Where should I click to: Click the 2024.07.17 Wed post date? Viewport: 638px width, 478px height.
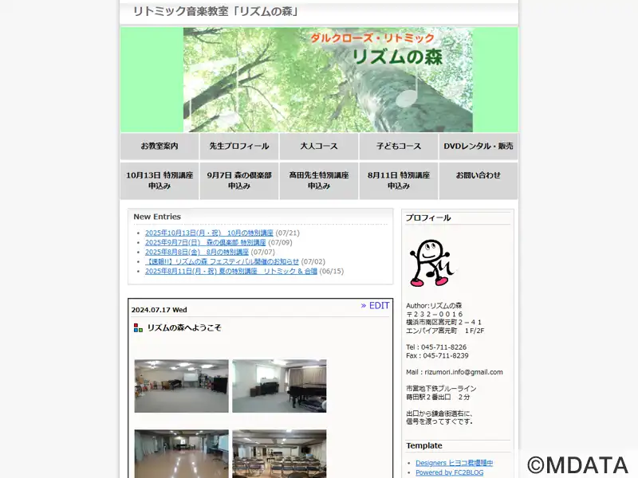[159, 310]
